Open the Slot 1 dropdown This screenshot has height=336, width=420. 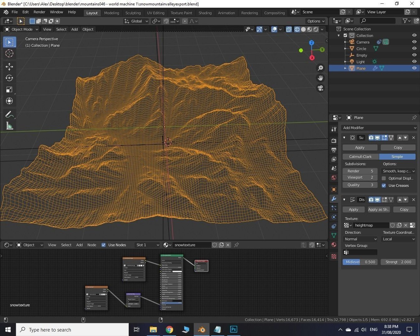pos(147,245)
